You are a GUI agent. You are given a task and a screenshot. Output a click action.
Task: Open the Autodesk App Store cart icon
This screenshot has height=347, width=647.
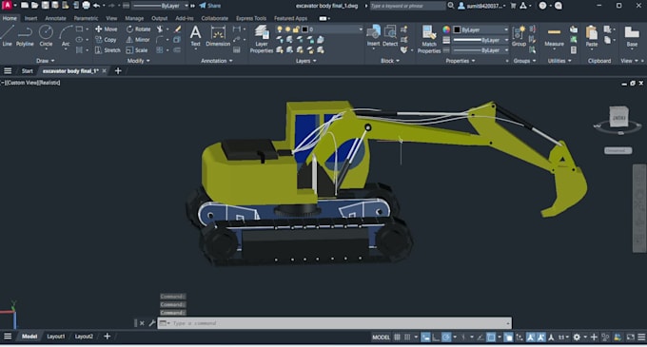click(x=513, y=6)
